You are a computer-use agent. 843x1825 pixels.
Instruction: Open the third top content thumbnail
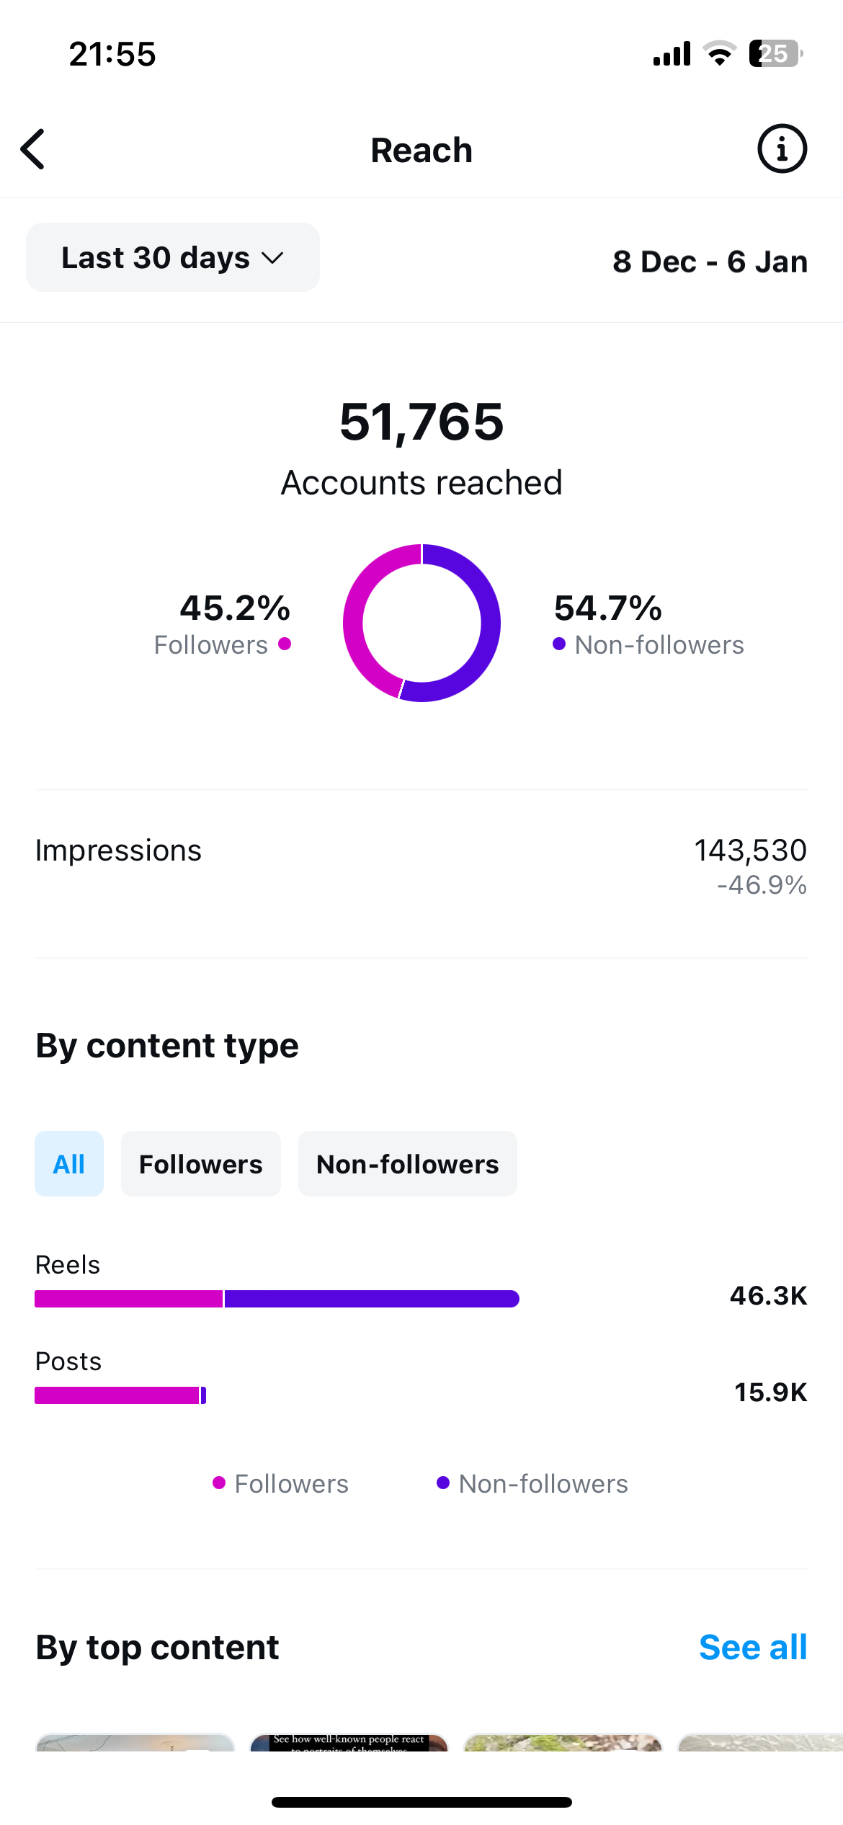pos(563,1743)
